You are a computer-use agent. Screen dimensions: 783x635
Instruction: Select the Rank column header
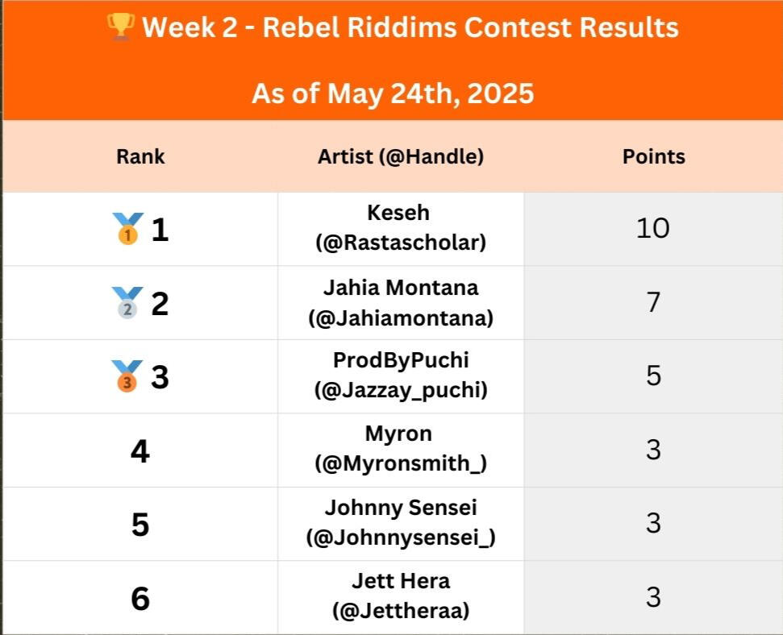pos(140,156)
